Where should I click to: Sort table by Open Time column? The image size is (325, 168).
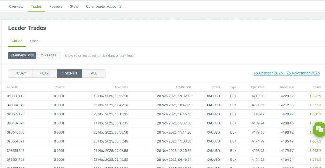121,87
